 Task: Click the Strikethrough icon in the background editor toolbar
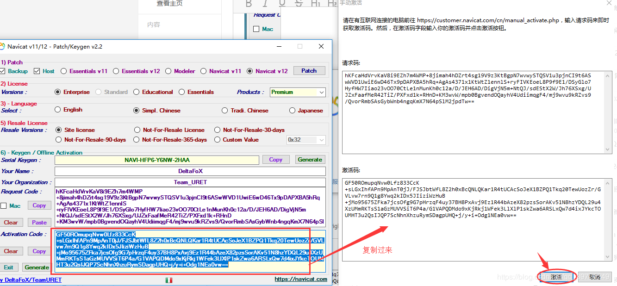[299, 3]
